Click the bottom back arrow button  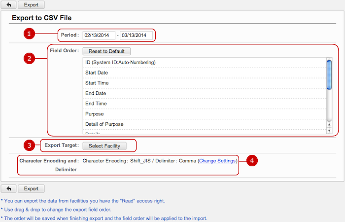8,188
